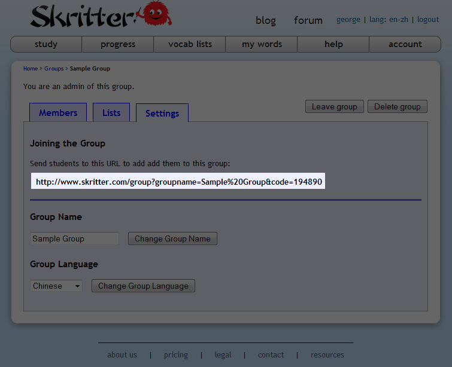
Task: Click "You are an admin of this group." text
Action: coord(78,86)
